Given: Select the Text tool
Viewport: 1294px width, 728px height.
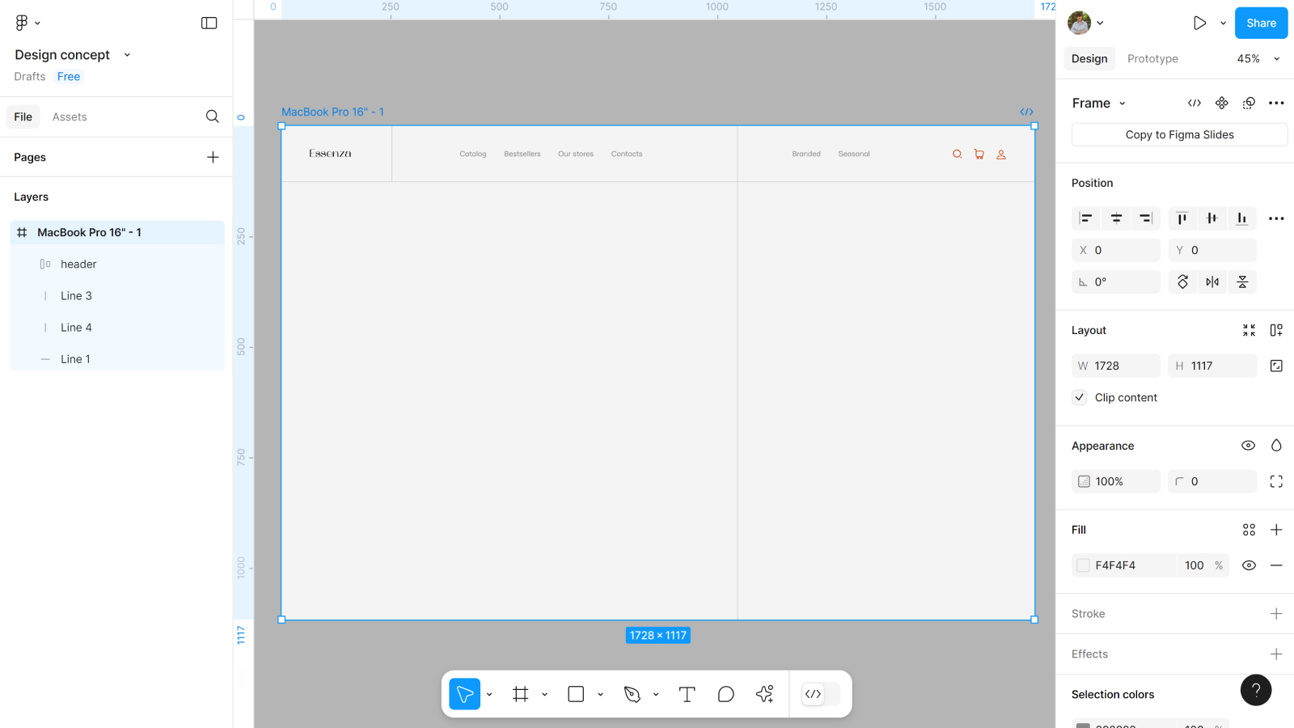Looking at the screenshot, I should coord(687,694).
